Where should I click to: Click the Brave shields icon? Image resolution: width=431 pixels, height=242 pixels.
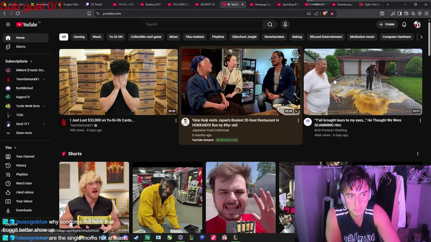coord(325,13)
